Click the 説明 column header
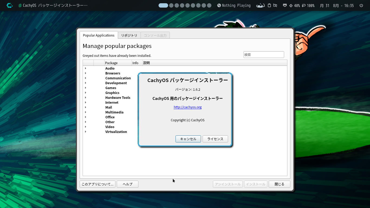This screenshot has height=208, width=370. pos(215,63)
